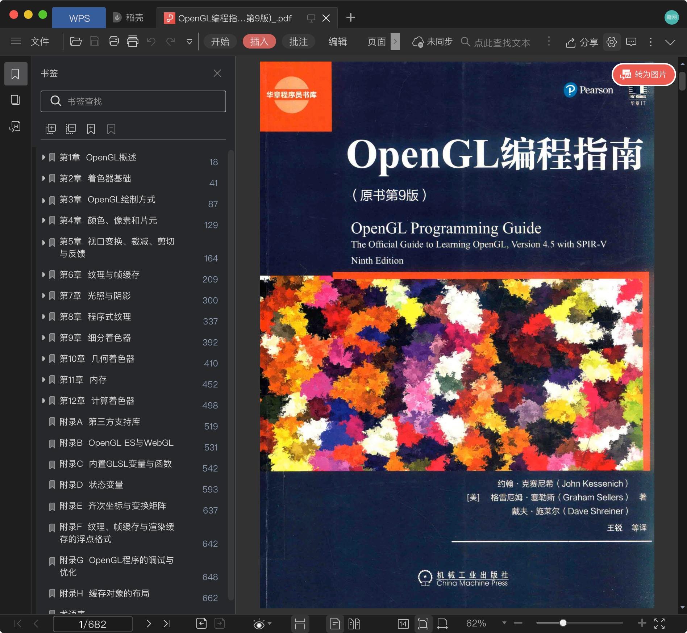
Task: Toggle continuous reading mode
Action: 300,624
